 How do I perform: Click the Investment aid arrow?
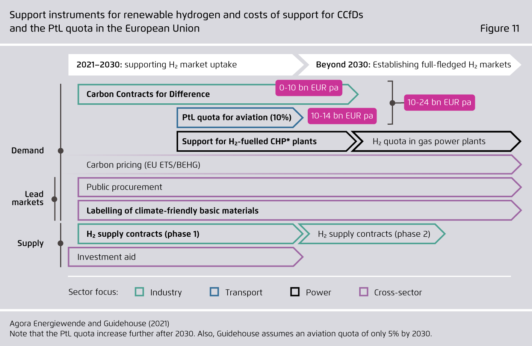click(x=186, y=257)
